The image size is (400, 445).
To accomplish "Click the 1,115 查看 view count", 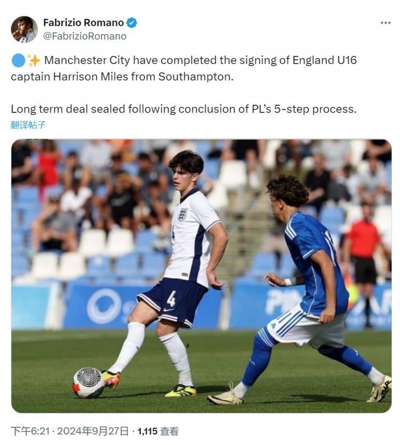I will [158, 431].
